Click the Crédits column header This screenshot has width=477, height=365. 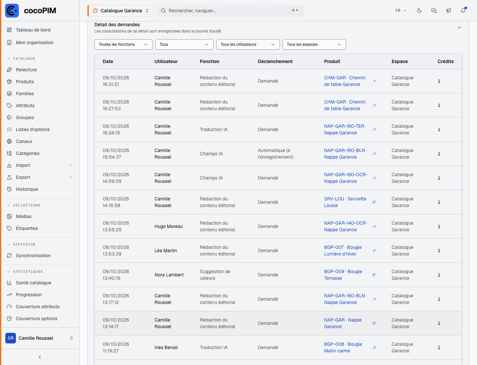click(446, 61)
